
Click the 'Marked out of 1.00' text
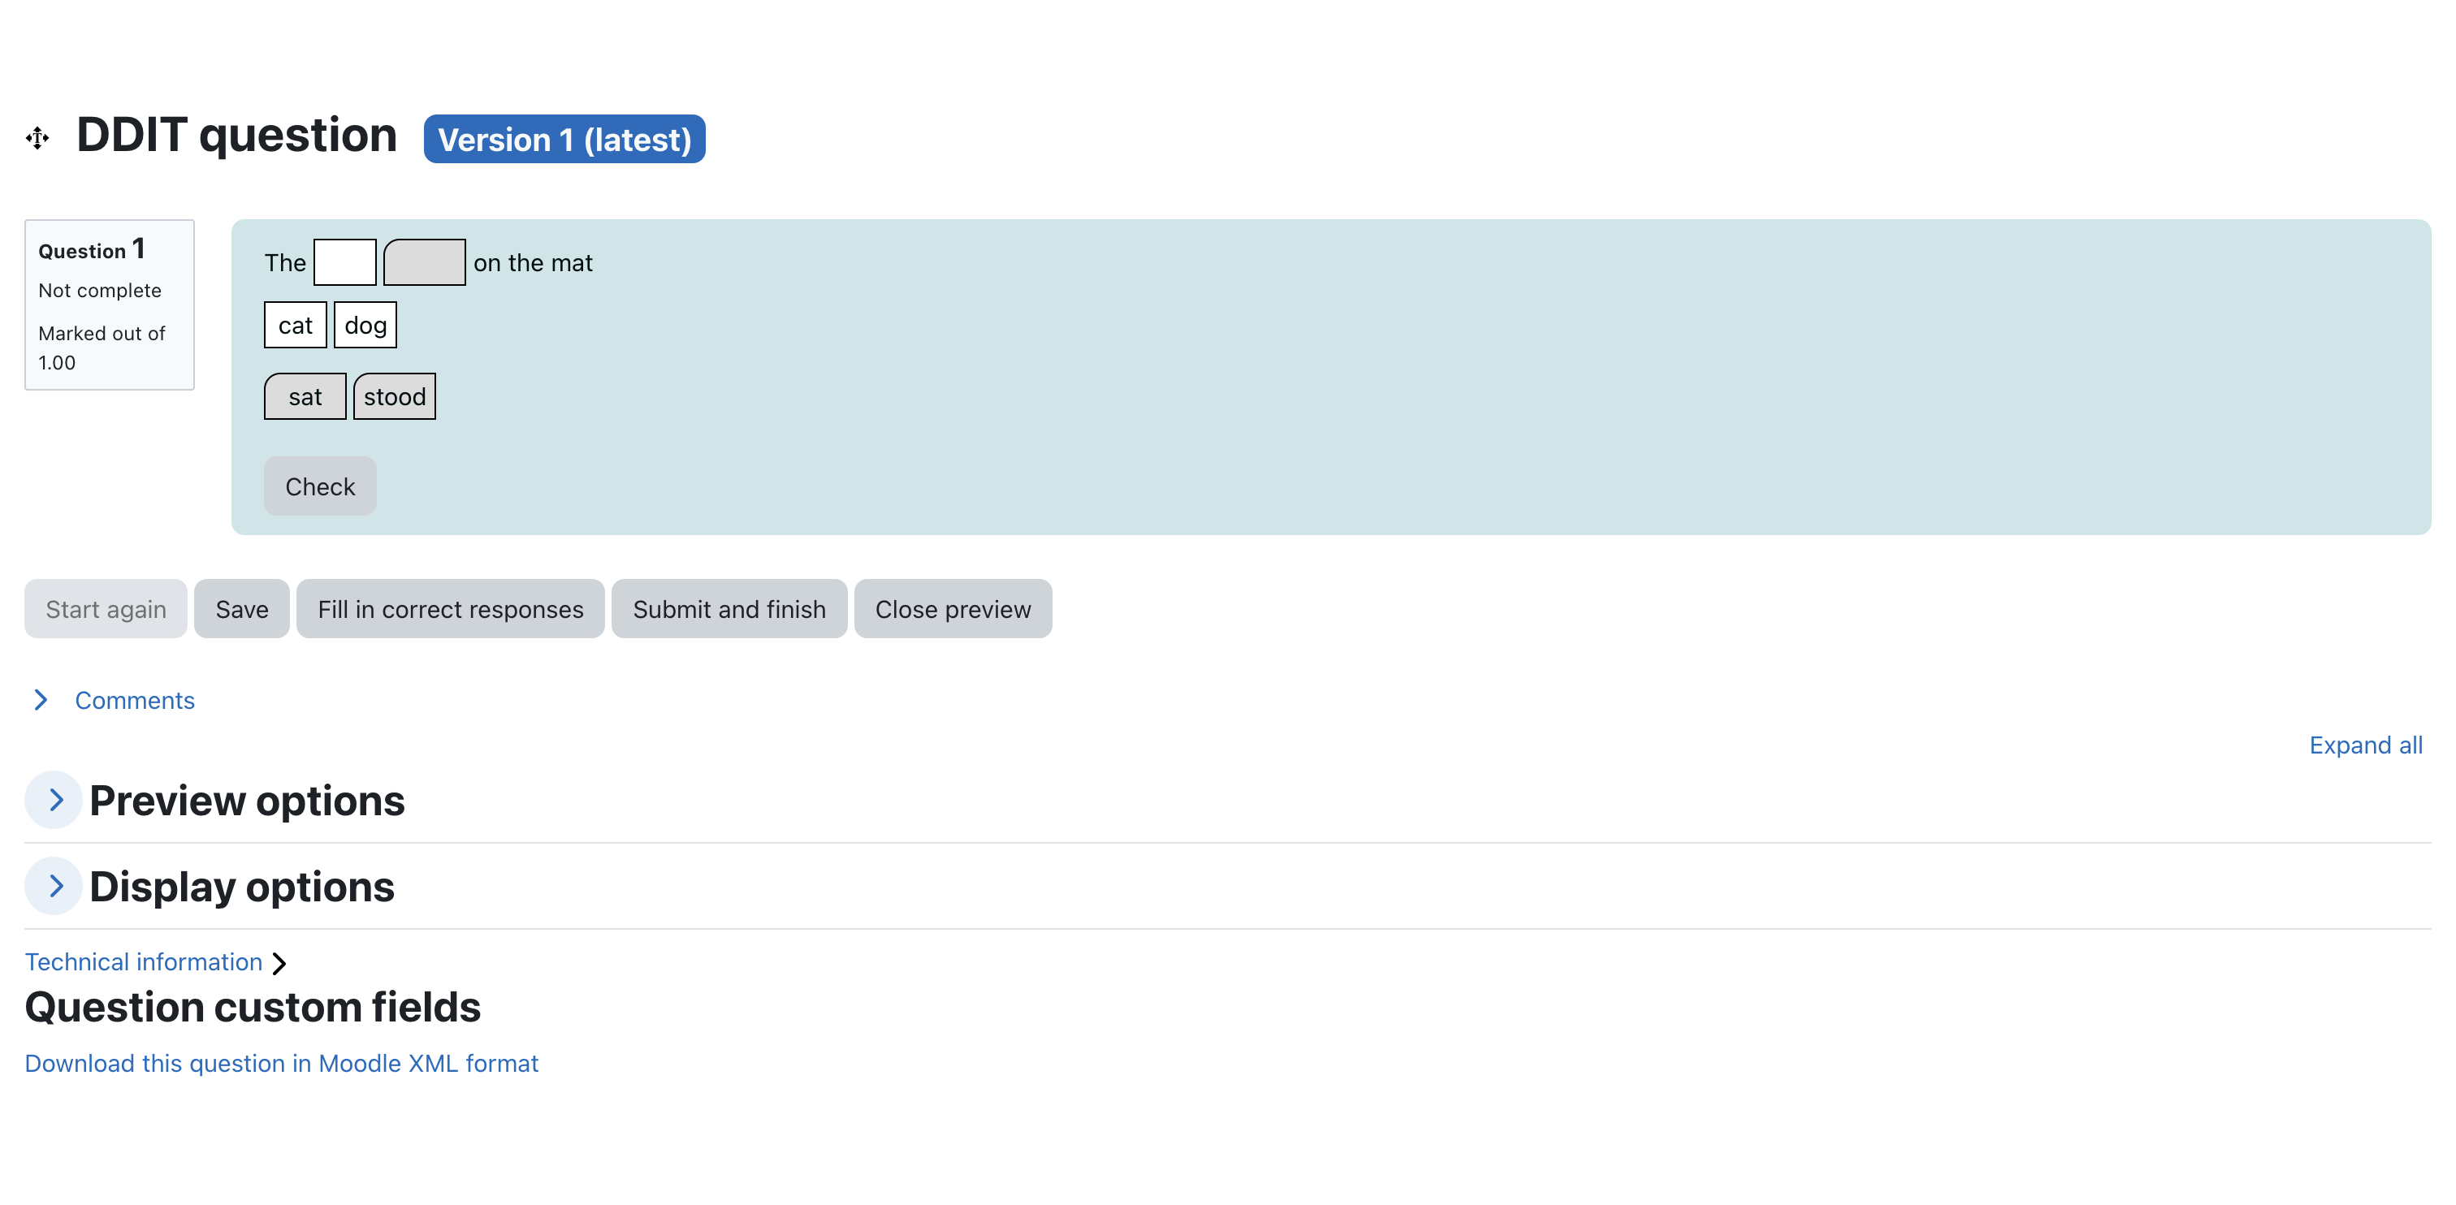pyautogui.click(x=101, y=348)
